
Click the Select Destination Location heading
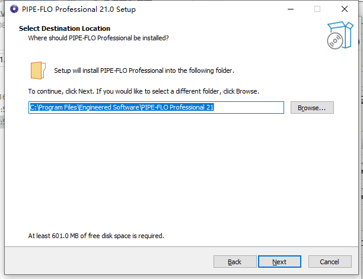pos(65,28)
